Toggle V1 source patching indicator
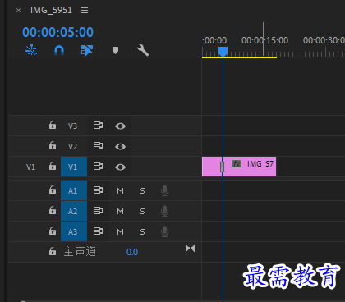Screen dimensions: 345x302 30,167
